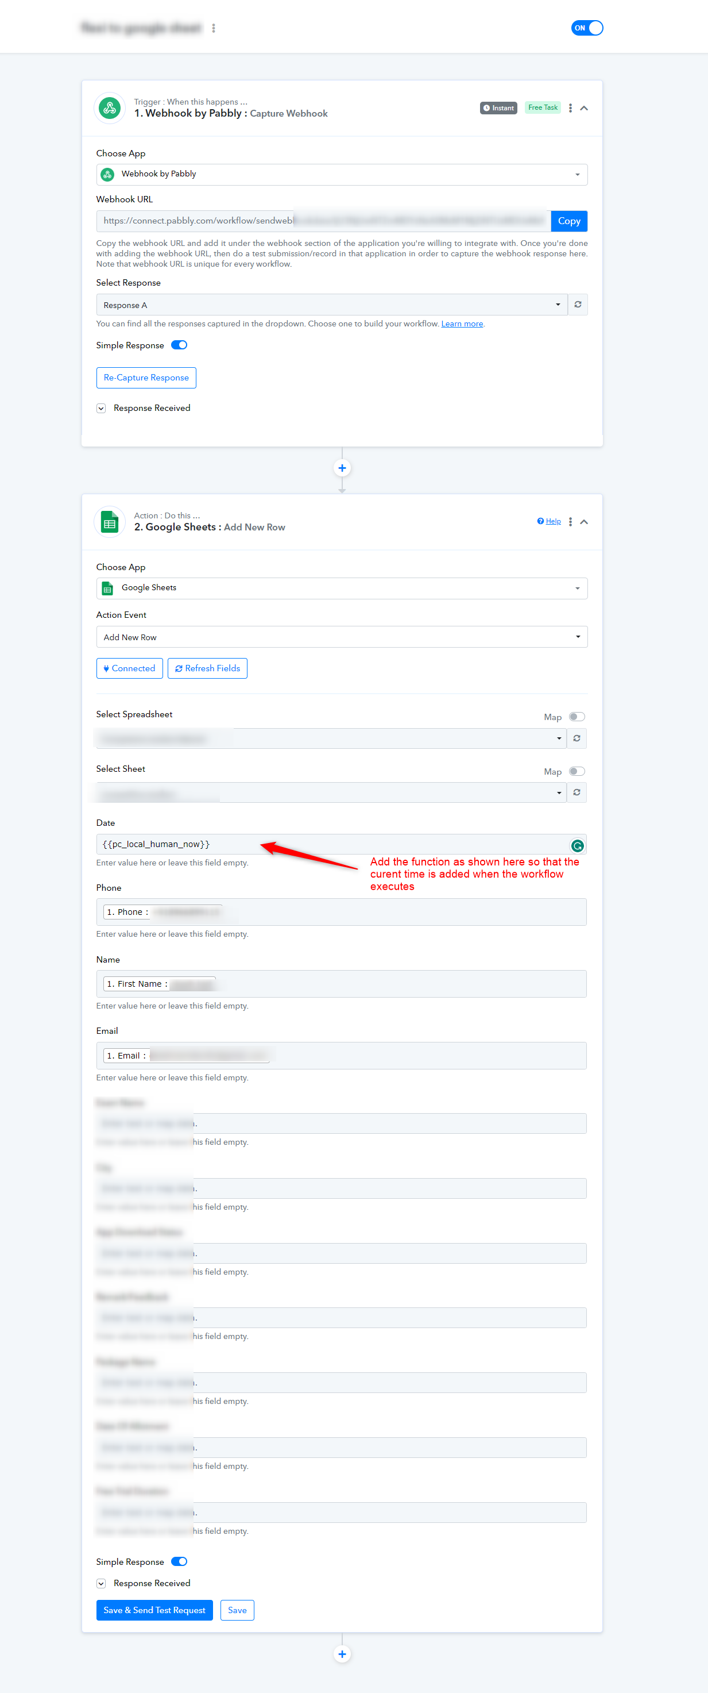The width and height of the screenshot is (708, 1693).
Task: Click Save & Send Test Request
Action: 154,1610
